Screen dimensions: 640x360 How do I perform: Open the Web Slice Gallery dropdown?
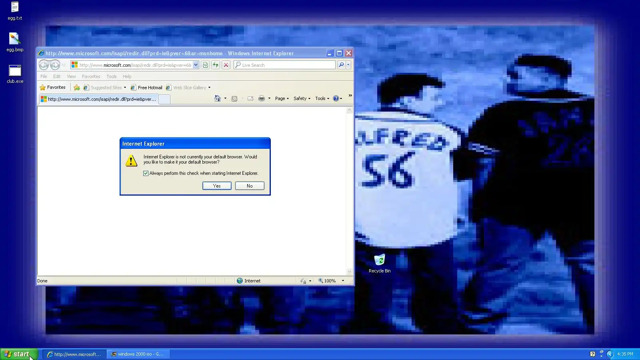pos(188,88)
